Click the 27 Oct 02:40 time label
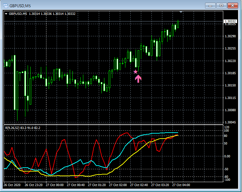Viewport: 242px width, 192px height. (x=139, y=185)
